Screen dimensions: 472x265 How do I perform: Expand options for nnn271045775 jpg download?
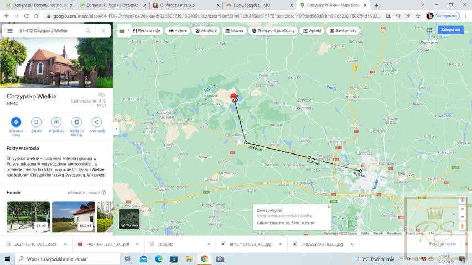280,244
